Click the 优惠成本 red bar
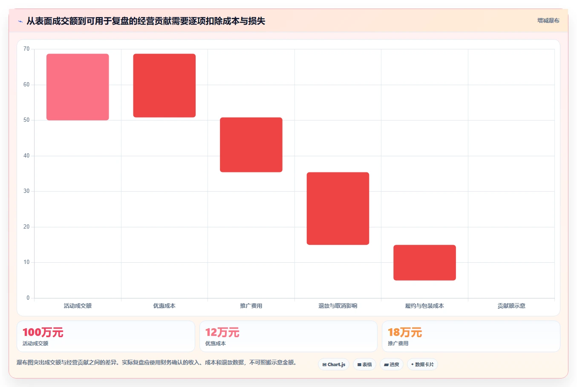 [164, 86]
